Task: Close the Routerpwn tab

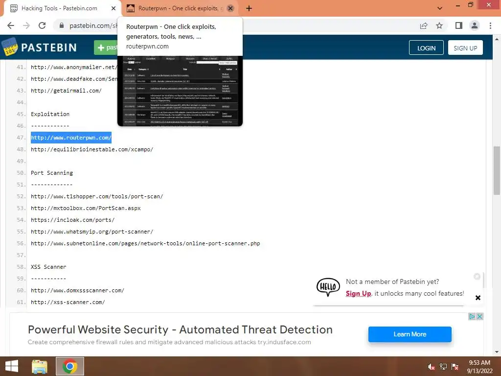Action: (x=230, y=8)
